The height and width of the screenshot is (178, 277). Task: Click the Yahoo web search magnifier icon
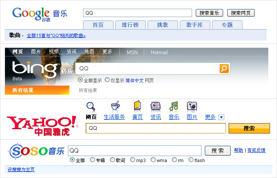point(91,107)
